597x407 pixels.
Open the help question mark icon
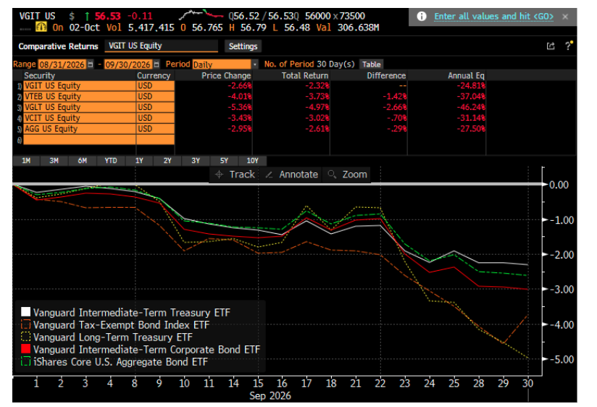(x=569, y=46)
